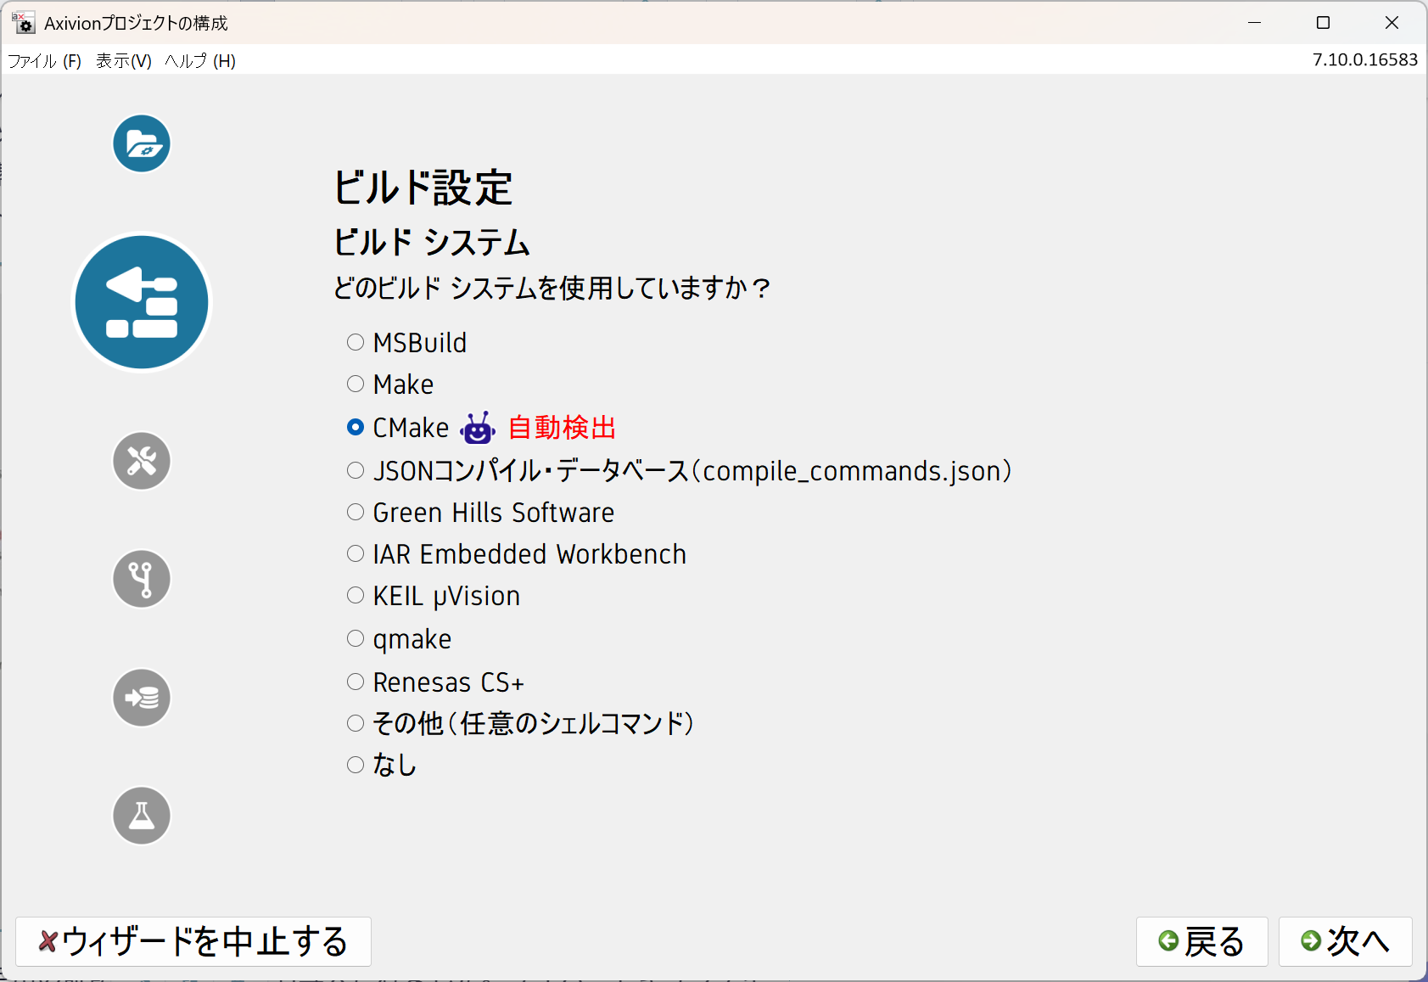
Task: Select the なし (none) option
Action: [x=356, y=765]
